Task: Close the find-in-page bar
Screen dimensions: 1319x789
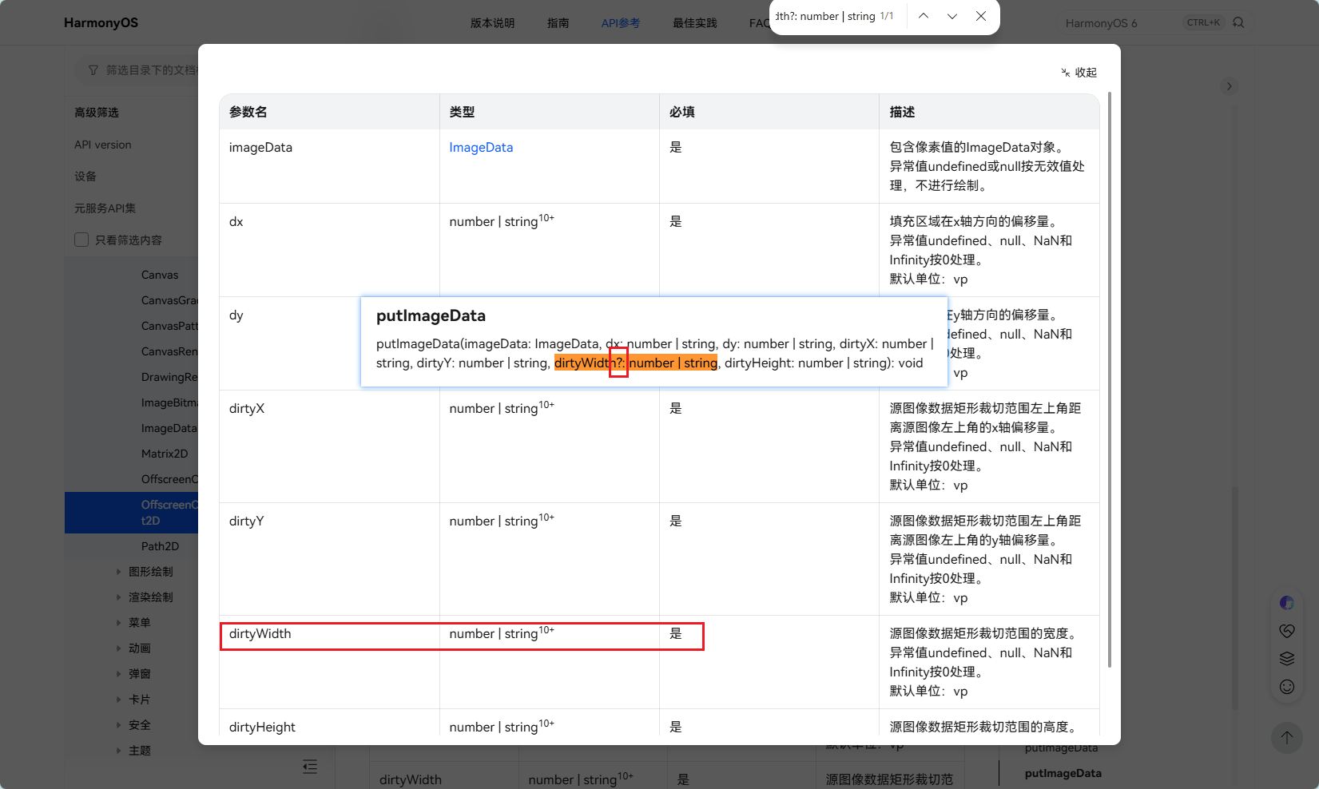Action: pyautogui.click(x=981, y=16)
